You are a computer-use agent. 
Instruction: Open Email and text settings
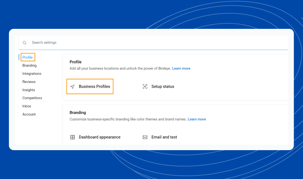164,137
